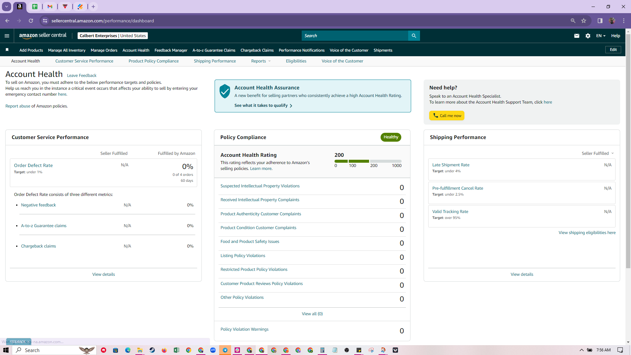Viewport: 631px width, 355px height.
Task: Click the Edit navigation button
Action: tap(613, 50)
